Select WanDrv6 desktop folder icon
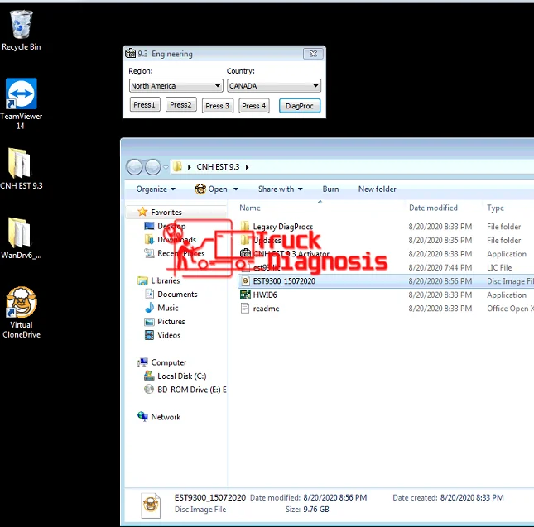534x527 pixels. [x=22, y=238]
